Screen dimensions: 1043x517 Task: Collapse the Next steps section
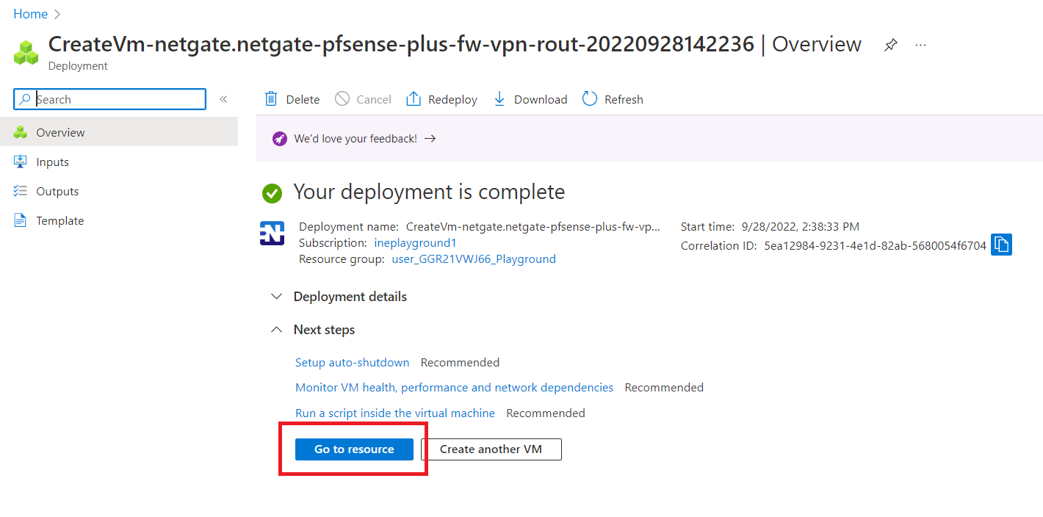point(277,330)
